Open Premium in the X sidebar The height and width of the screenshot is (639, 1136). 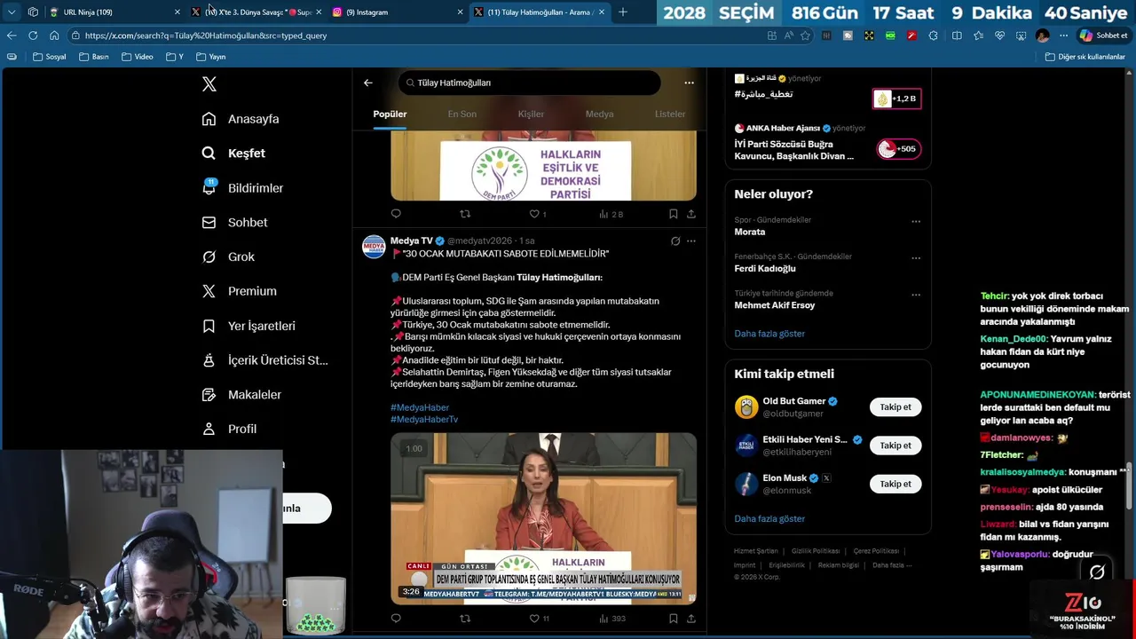pos(239,291)
